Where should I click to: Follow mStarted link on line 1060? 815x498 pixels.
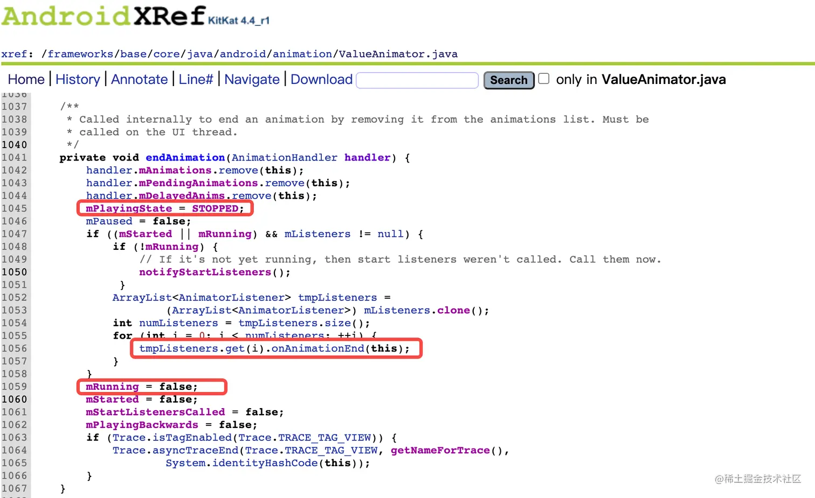[x=112, y=399]
